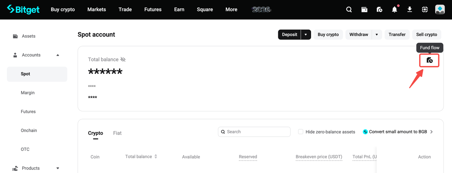
Task: Click the Deposit button
Action: 290,35
